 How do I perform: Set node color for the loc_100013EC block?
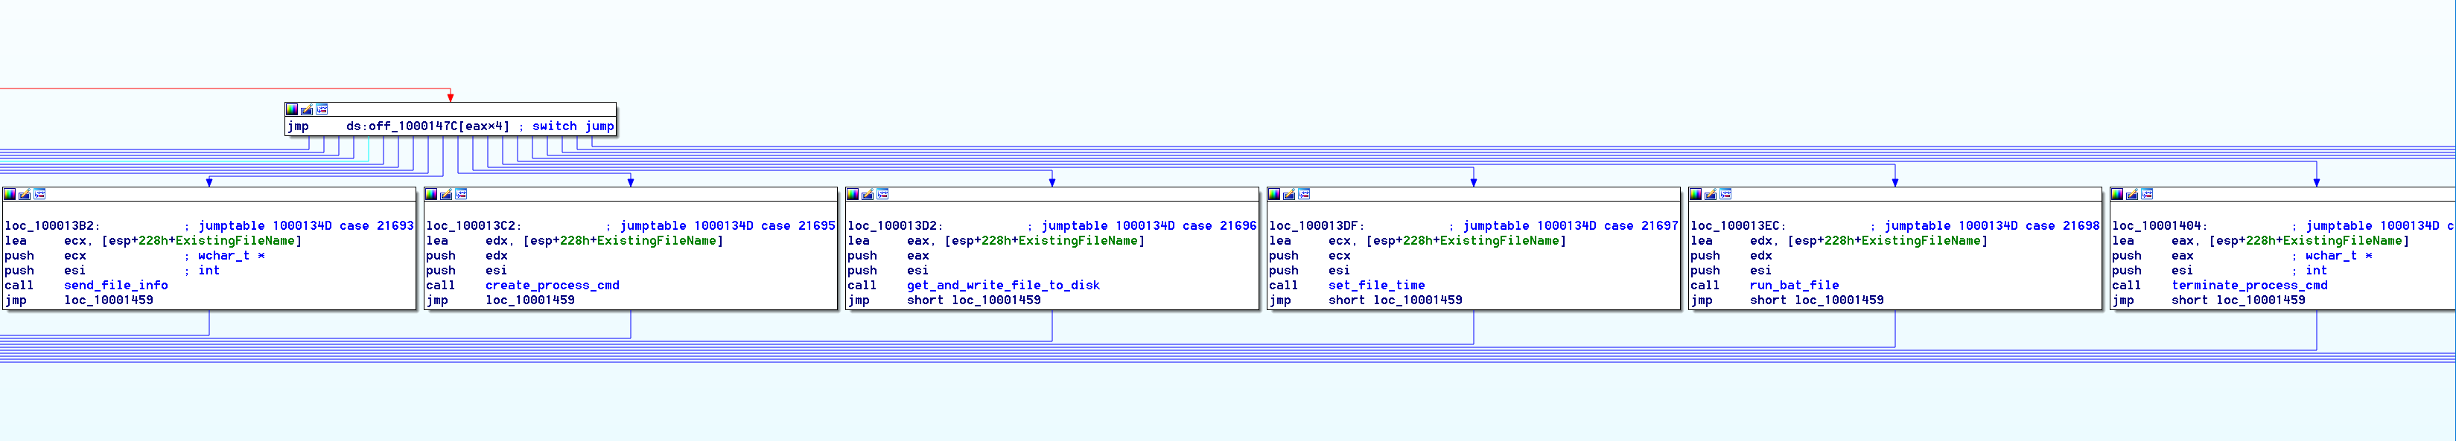tap(1695, 194)
